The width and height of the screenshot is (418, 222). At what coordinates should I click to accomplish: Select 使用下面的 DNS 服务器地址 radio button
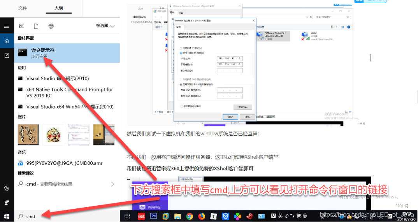point(181,84)
